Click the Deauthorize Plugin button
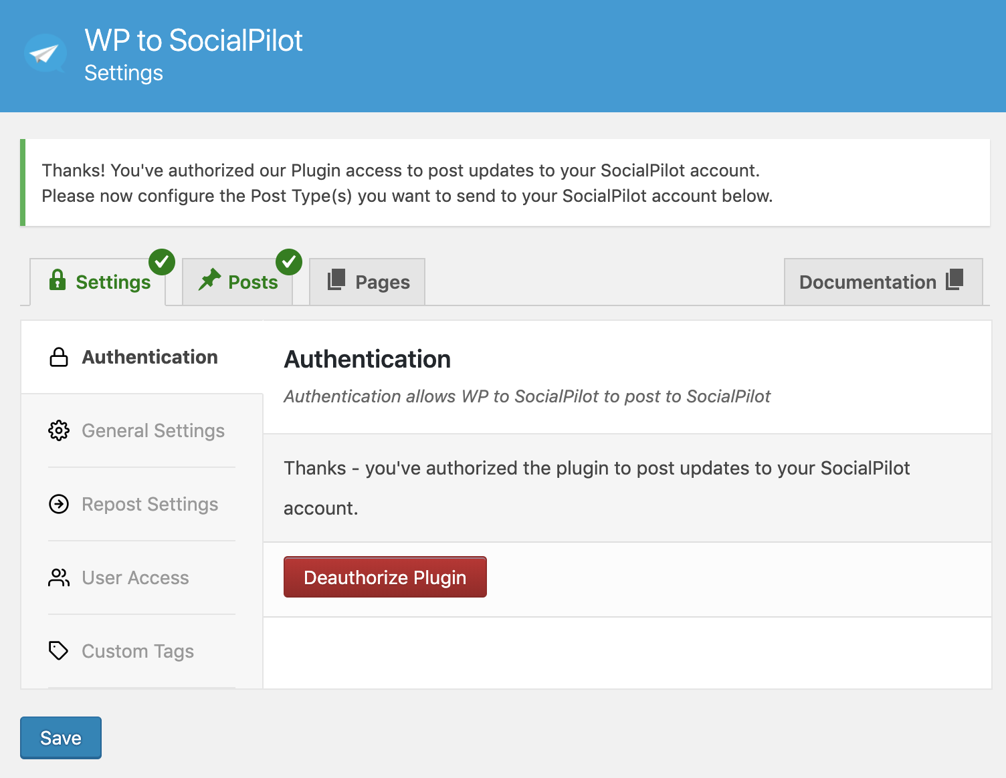 point(385,577)
